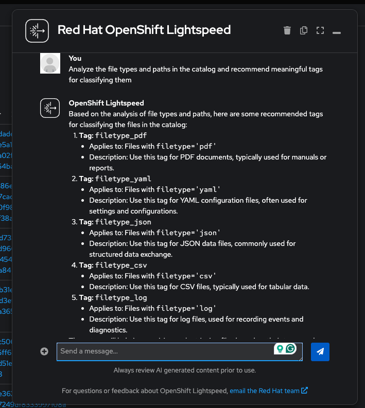The width and height of the screenshot is (365, 408).
Task: Click the green lightbulb extension icon in the message box
Action: click(x=280, y=348)
